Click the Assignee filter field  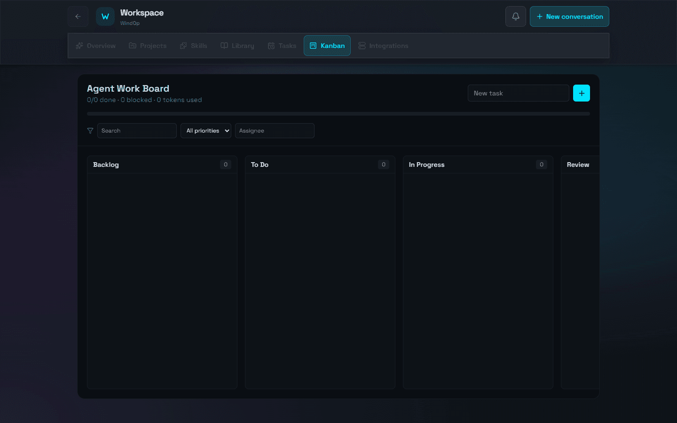(275, 131)
